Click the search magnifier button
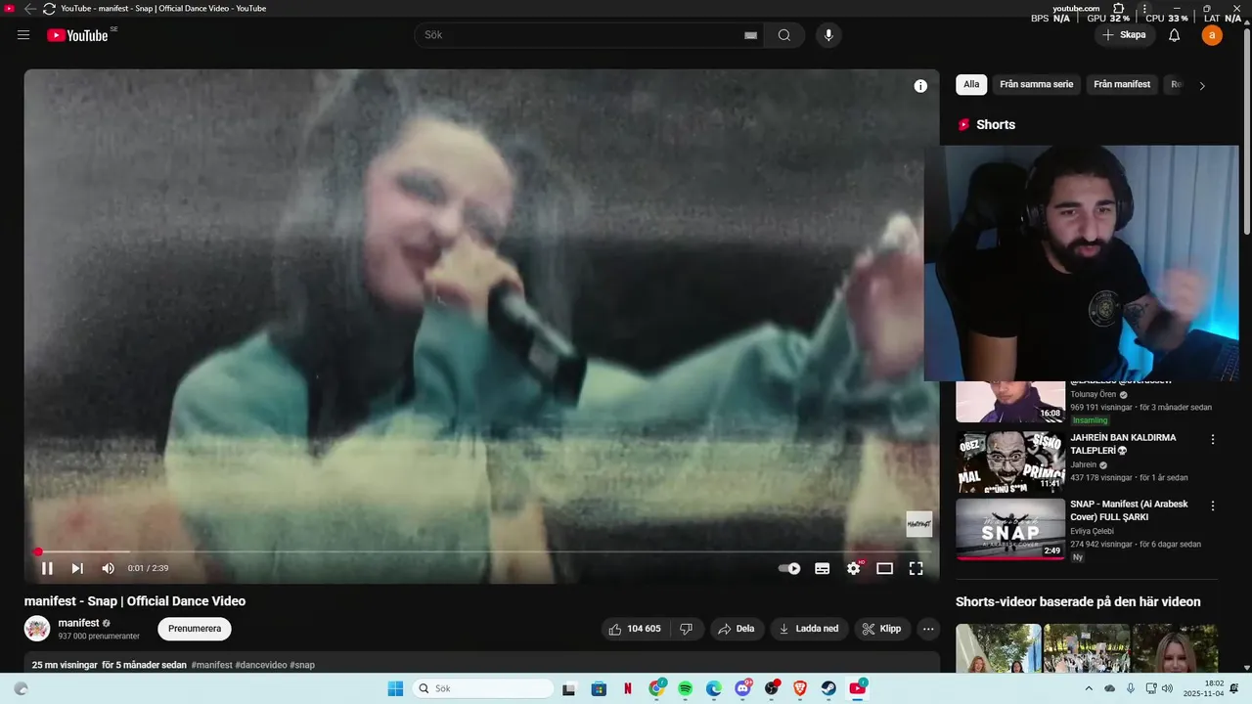This screenshot has height=704, width=1252. click(x=784, y=35)
